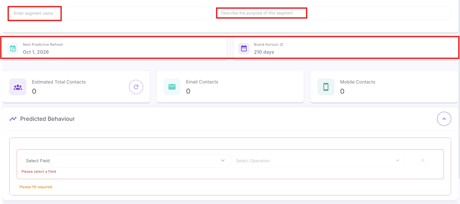
Task: Click the Enter segment name field
Action: point(110,13)
